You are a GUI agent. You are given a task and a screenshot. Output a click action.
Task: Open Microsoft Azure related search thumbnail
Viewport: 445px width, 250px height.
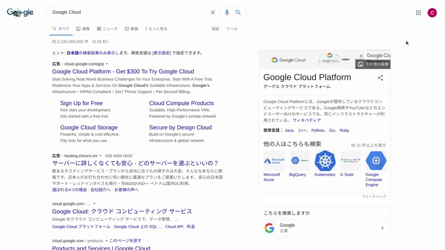click(x=274, y=161)
